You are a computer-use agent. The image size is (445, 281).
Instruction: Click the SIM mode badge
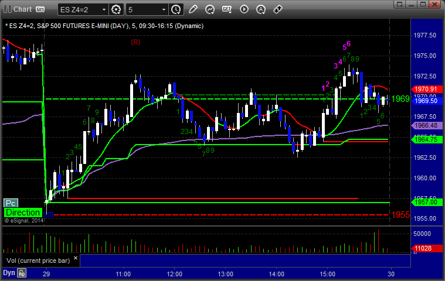pos(40,9)
